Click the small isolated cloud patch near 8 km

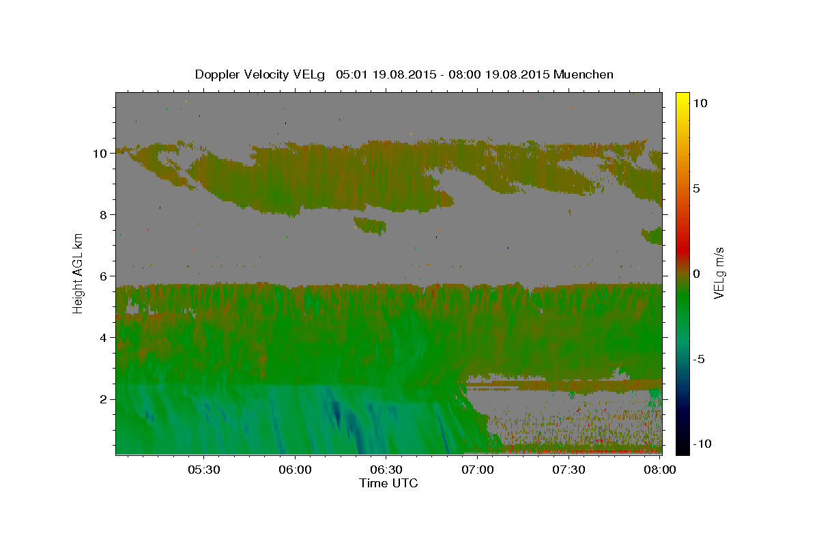[370, 225]
